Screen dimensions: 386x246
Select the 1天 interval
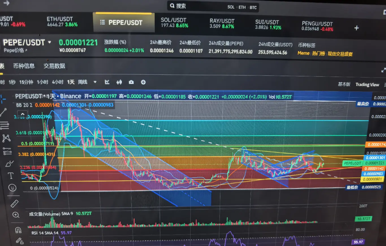tap(71, 82)
